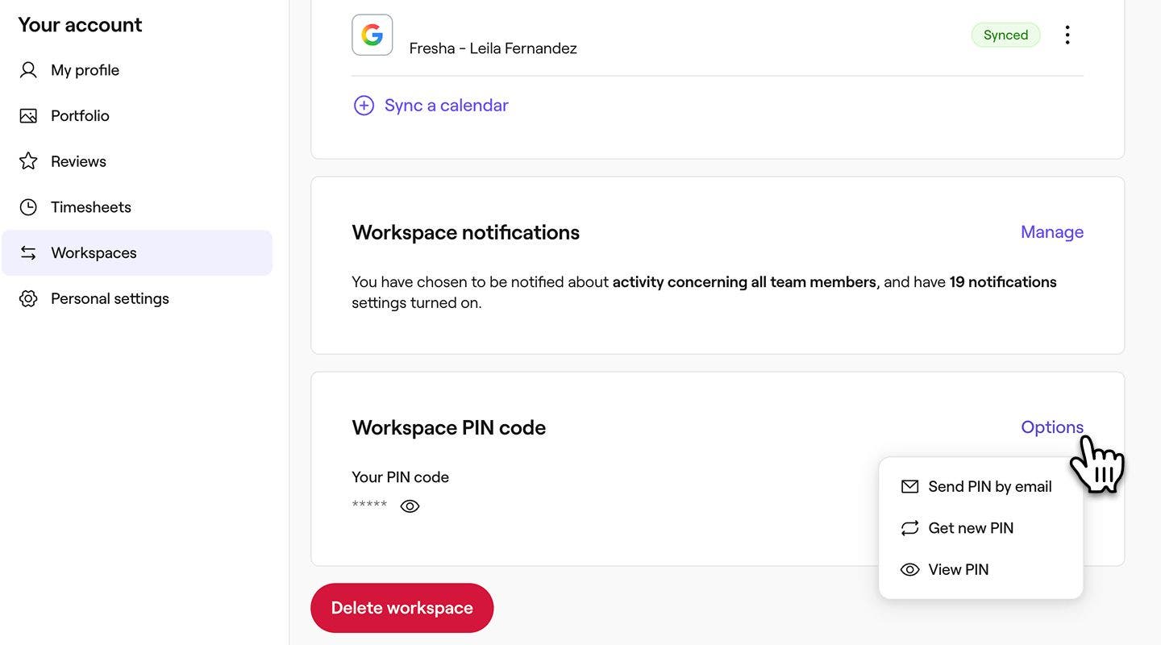This screenshot has width=1161, height=645.
Task: Click the Synced status badge
Action: [1005, 35]
